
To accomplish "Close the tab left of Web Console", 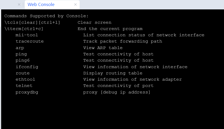I will point(19,4).
